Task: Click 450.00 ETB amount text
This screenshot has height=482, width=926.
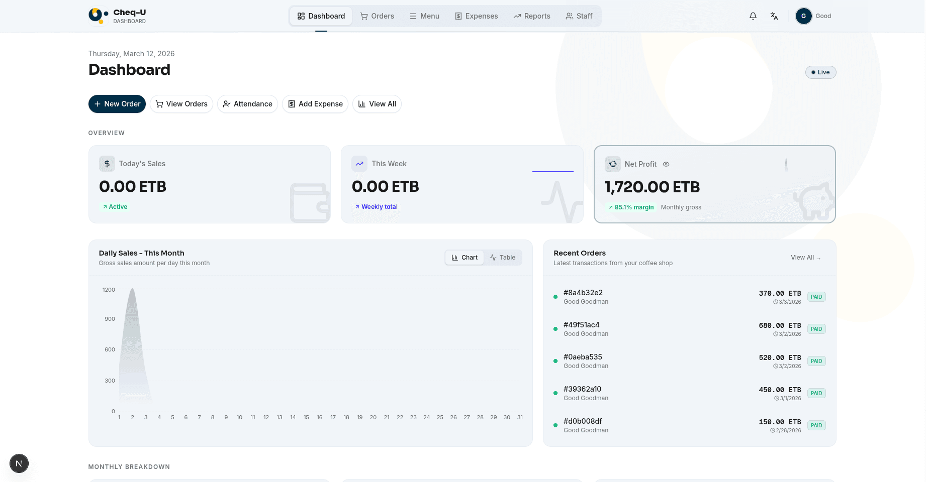Action: click(x=780, y=390)
